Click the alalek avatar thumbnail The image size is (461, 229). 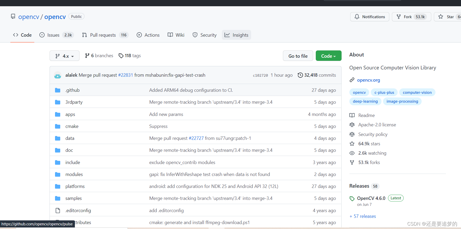pyautogui.click(x=58, y=75)
